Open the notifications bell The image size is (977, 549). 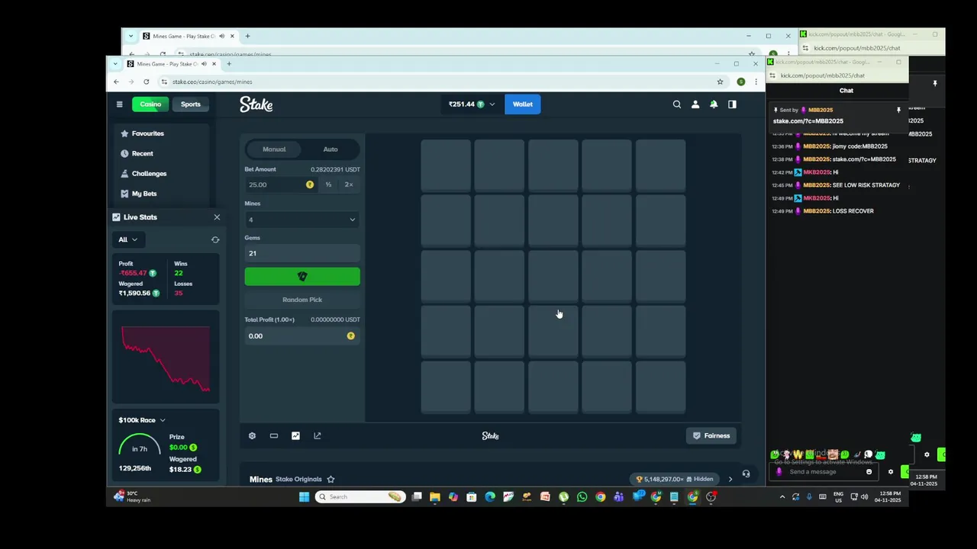[714, 104]
